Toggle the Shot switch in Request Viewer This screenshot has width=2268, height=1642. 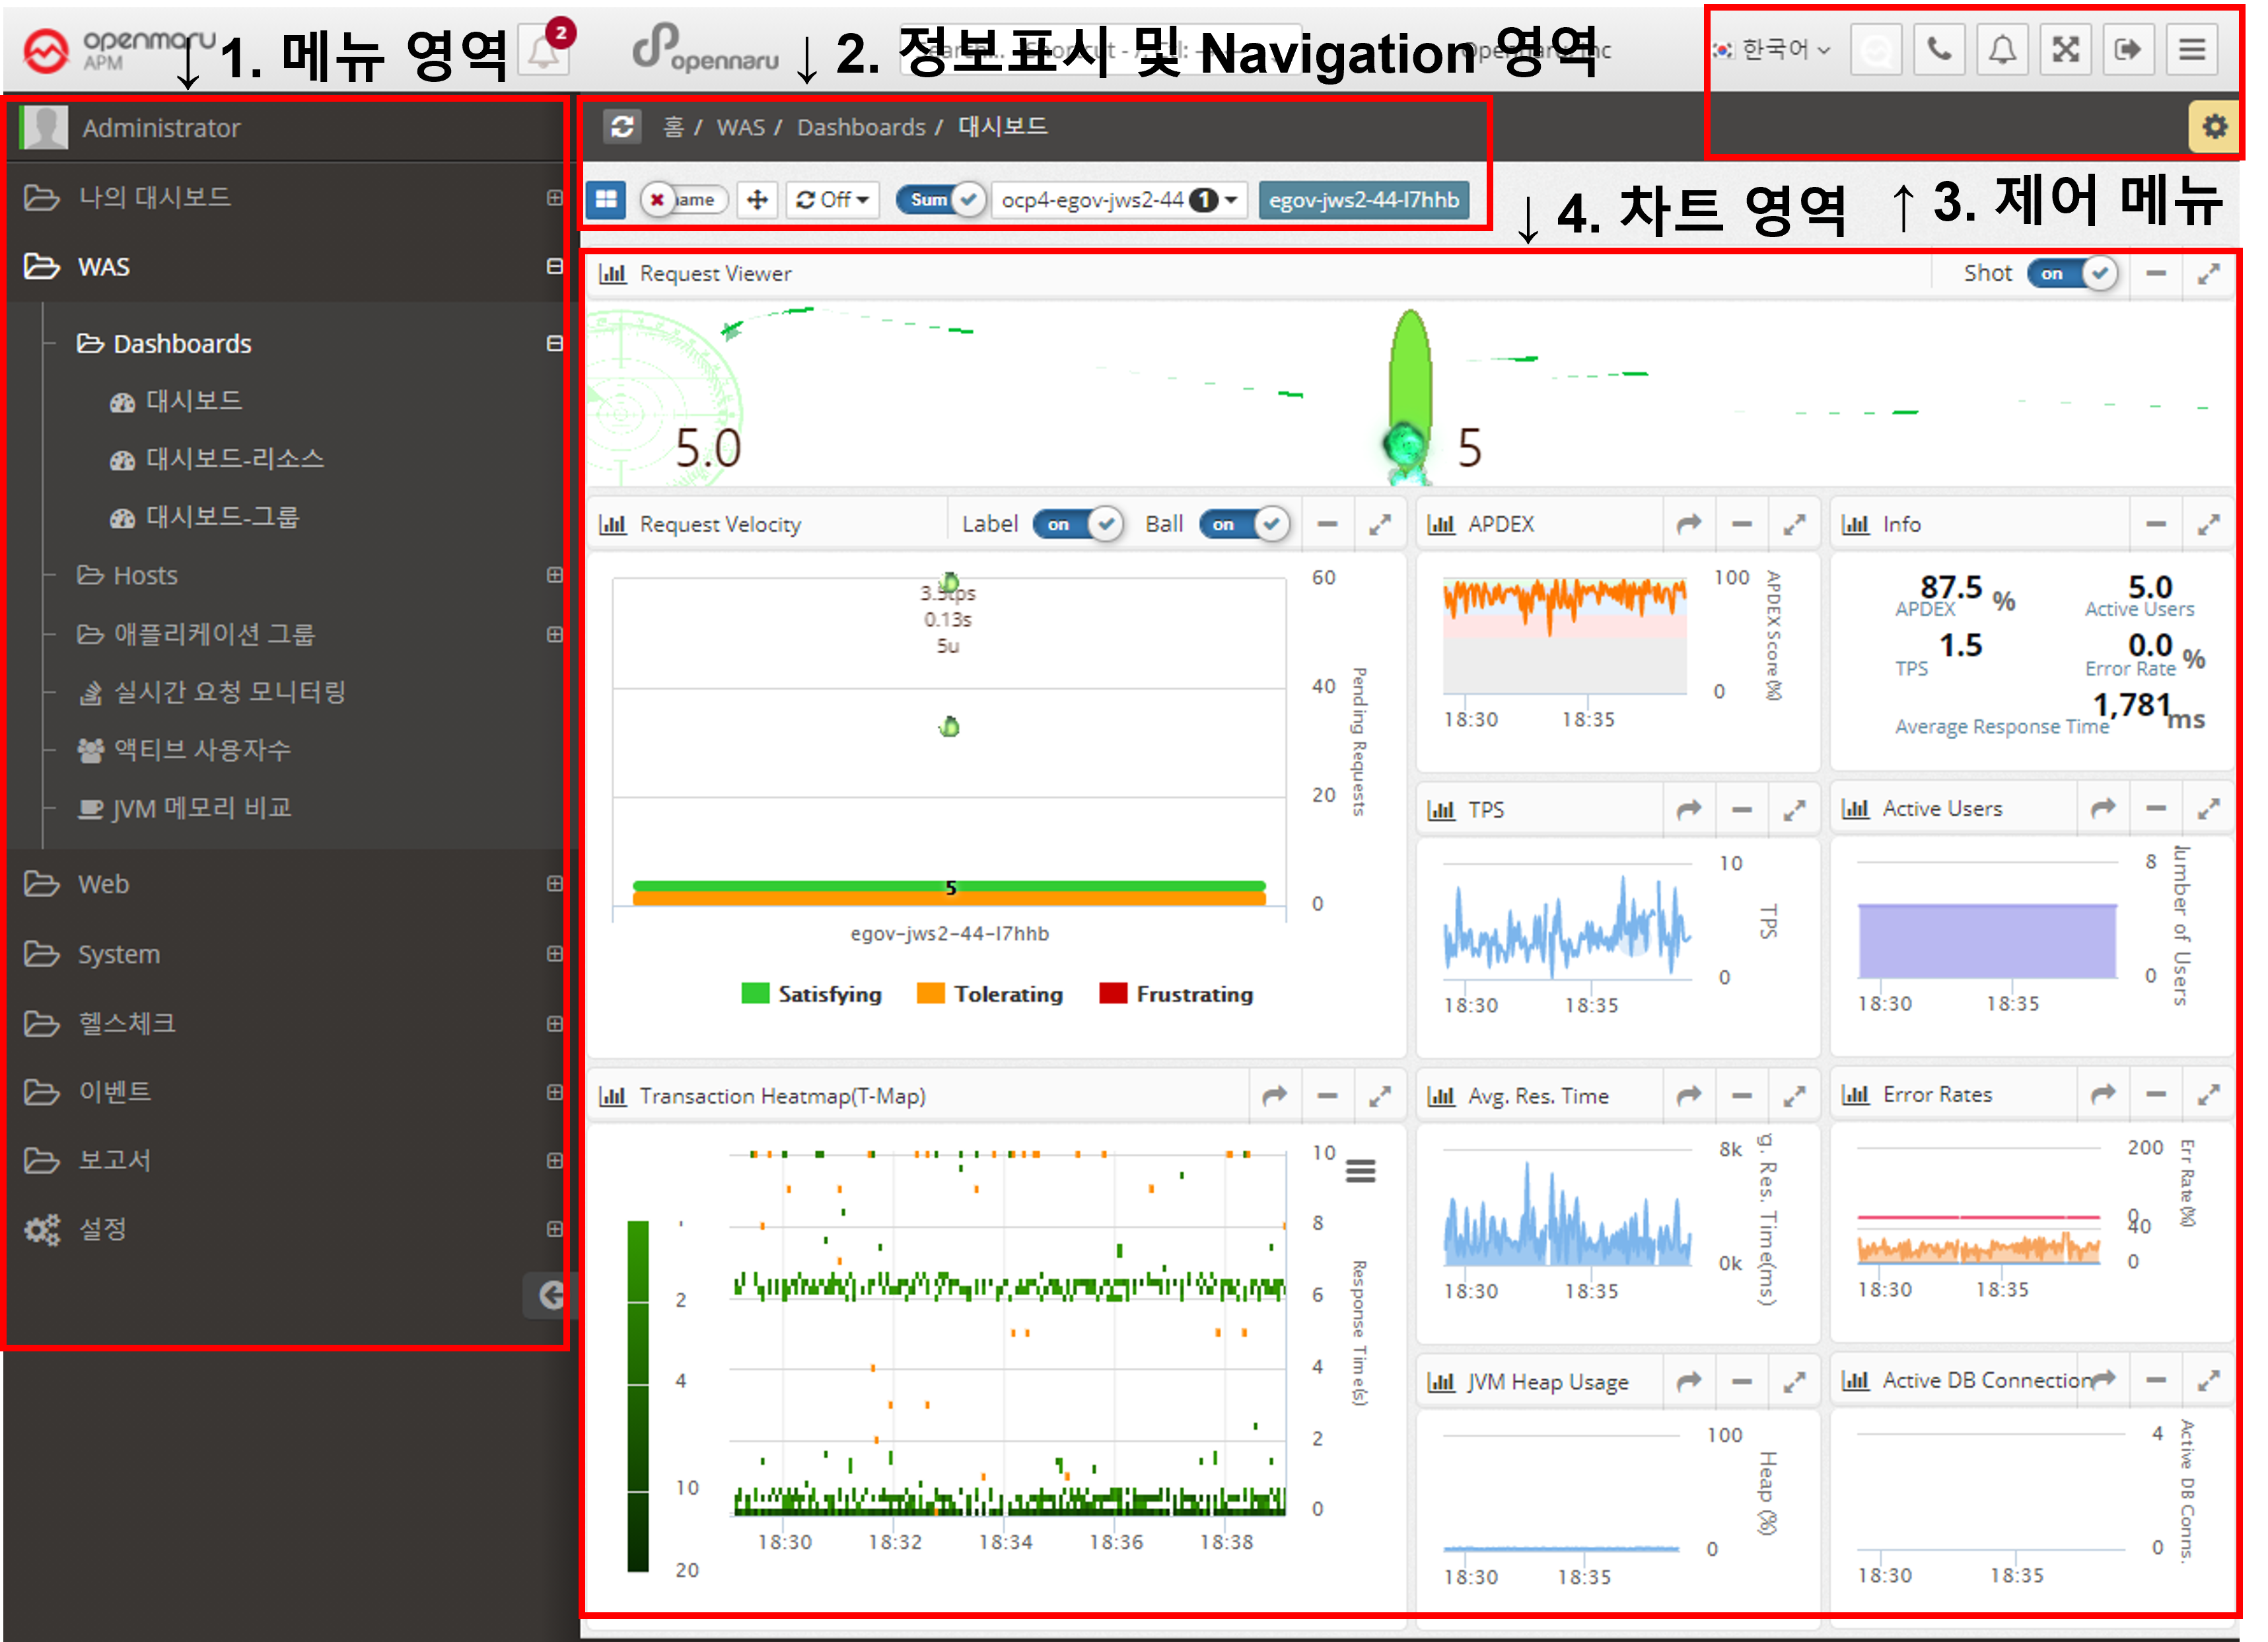(2071, 273)
